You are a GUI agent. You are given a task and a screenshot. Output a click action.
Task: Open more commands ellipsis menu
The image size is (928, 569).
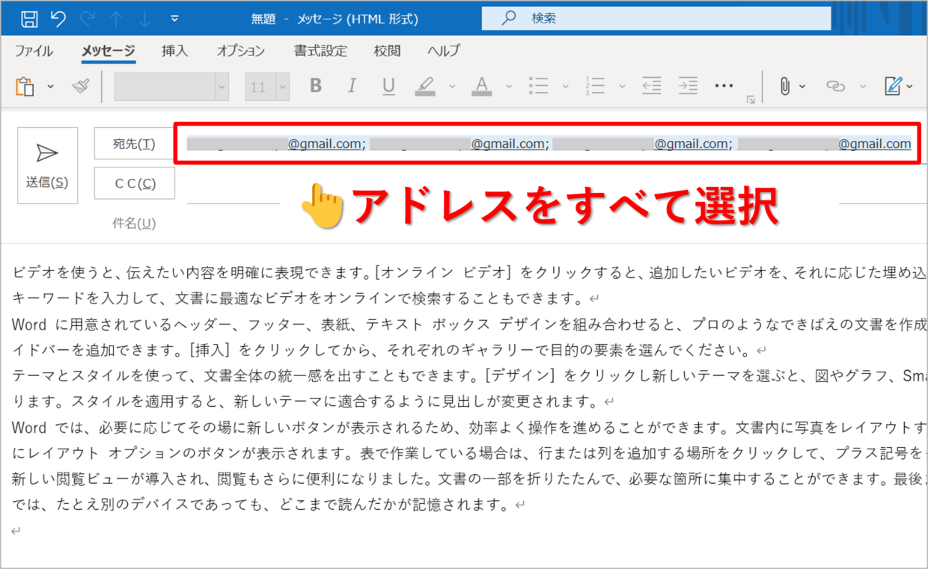[x=724, y=86]
